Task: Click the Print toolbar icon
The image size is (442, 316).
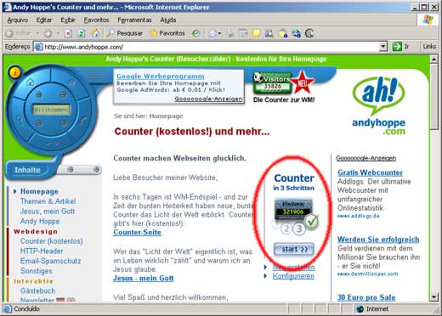Action: point(230,33)
